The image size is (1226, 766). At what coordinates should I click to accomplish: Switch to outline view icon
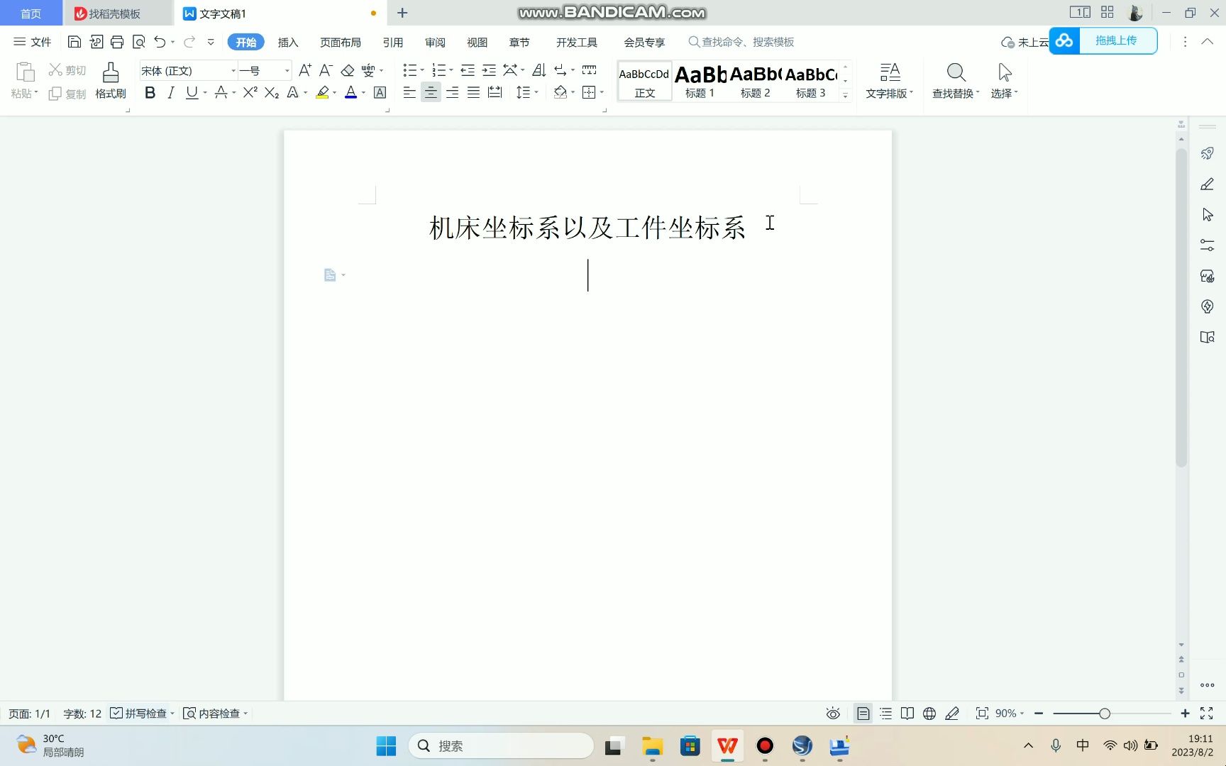pos(885,714)
